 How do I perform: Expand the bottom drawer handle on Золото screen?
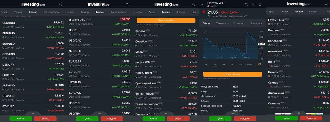pos(166,113)
